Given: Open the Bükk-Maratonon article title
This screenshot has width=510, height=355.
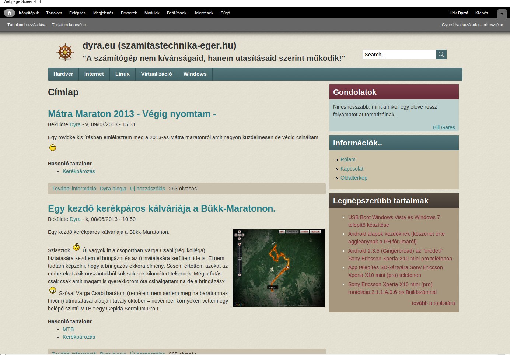Looking at the screenshot, I should click(x=162, y=208).
